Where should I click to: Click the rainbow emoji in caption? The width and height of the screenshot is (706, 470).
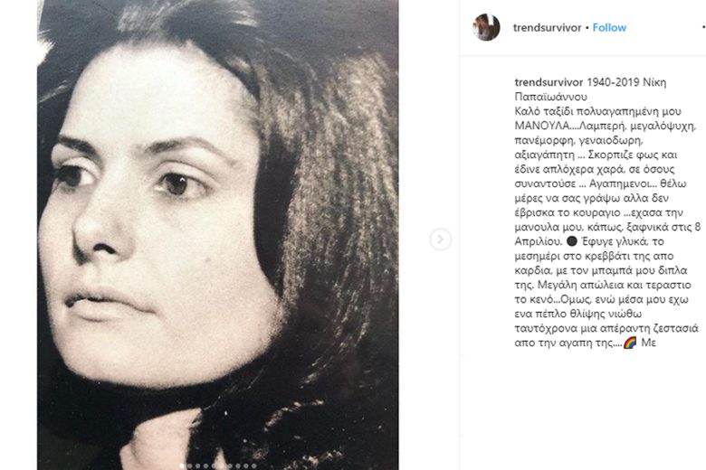(x=630, y=343)
